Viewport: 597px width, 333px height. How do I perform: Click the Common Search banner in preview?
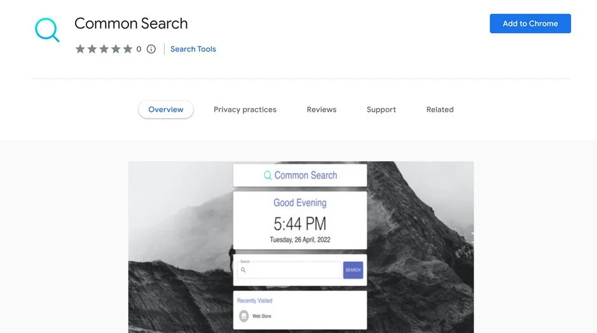(x=300, y=175)
